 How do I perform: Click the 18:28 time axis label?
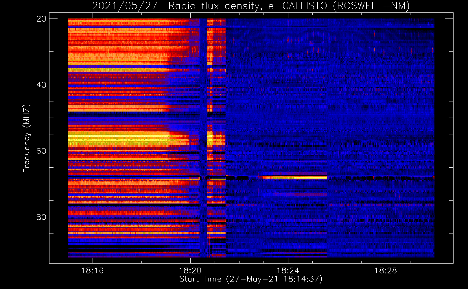pos(386,271)
